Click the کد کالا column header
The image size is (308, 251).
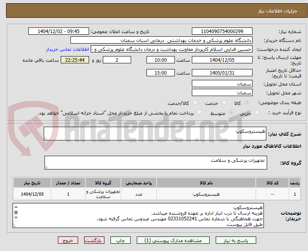click(272, 183)
